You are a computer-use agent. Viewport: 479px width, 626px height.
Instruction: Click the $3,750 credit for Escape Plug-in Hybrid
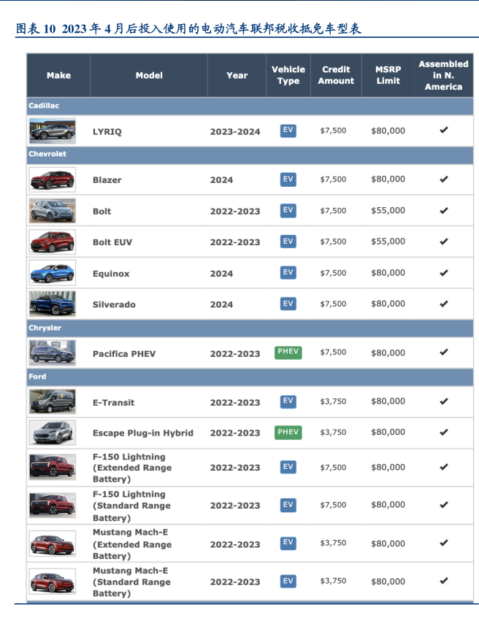[x=333, y=433]
